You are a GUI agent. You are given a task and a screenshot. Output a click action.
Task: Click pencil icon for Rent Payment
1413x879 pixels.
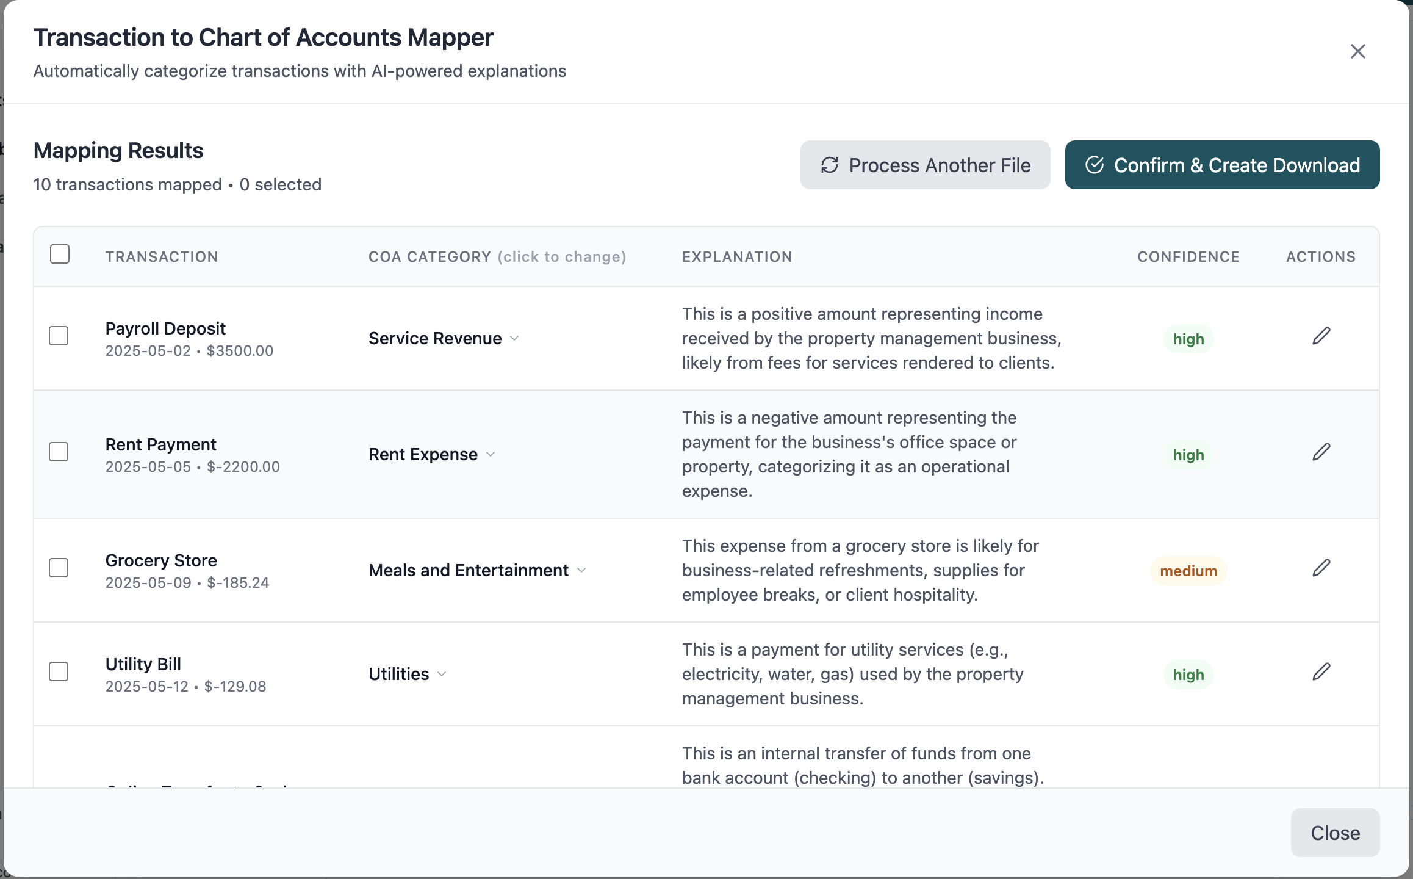1321,452
